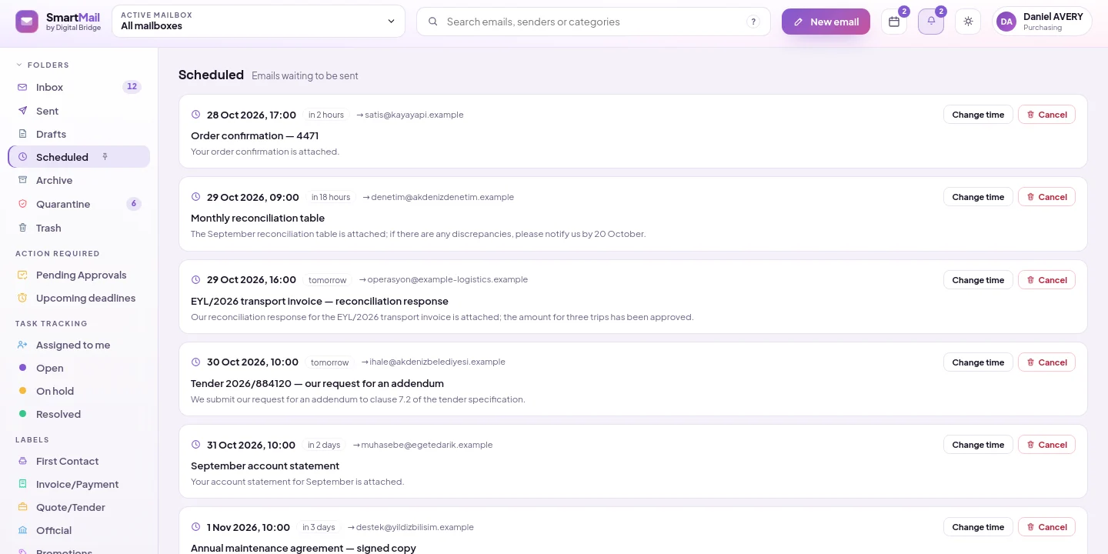The width and height of the screenshot is (1108, 554).
Task: Open the Order confirmation — 4471 subject
Action: [x=255, y=135]
